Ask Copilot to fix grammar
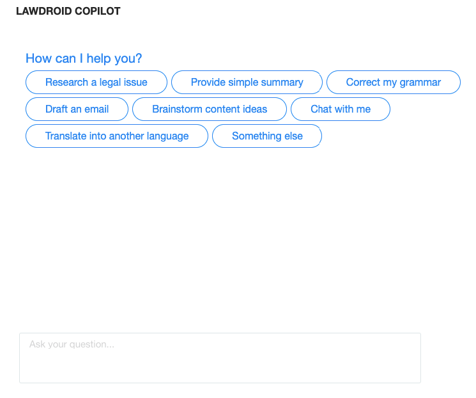The height and width of the screenshot is (398, 476). 394,82
